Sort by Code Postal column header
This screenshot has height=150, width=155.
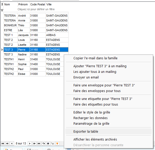[37, 4]
